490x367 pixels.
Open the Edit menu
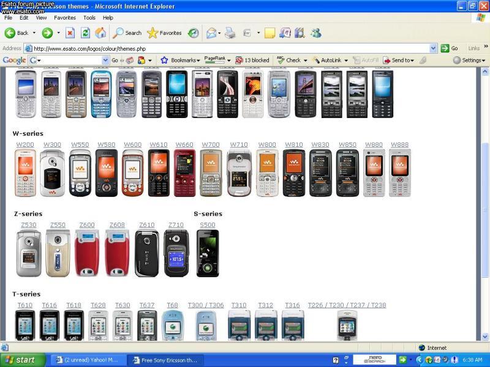point(24,18)
